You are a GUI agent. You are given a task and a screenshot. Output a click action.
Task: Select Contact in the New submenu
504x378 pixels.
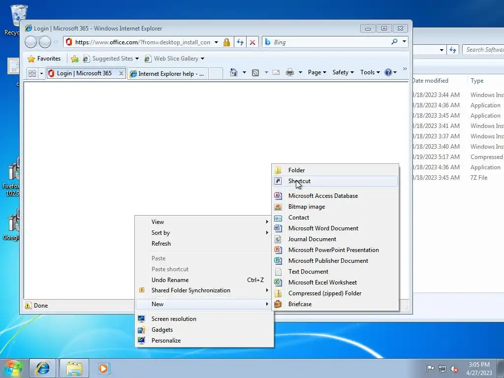click(335, 218)
